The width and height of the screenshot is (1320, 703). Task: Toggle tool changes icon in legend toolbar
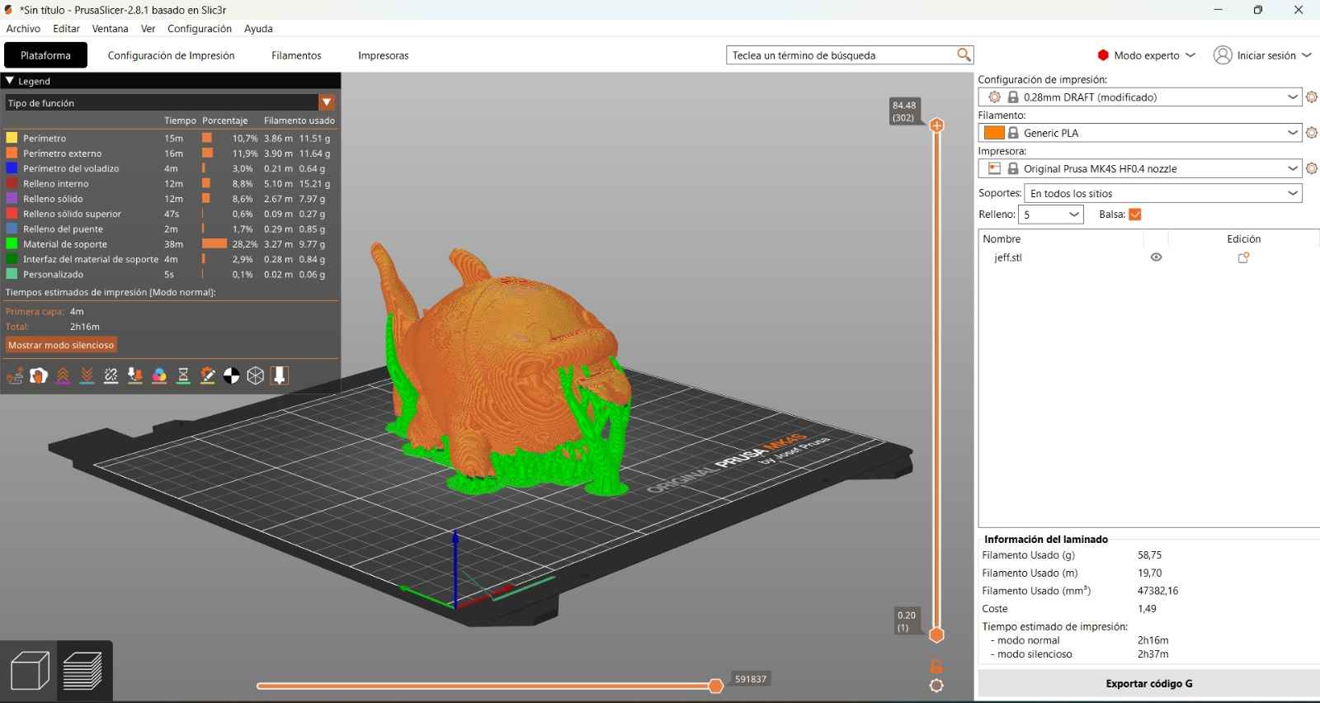135,376
